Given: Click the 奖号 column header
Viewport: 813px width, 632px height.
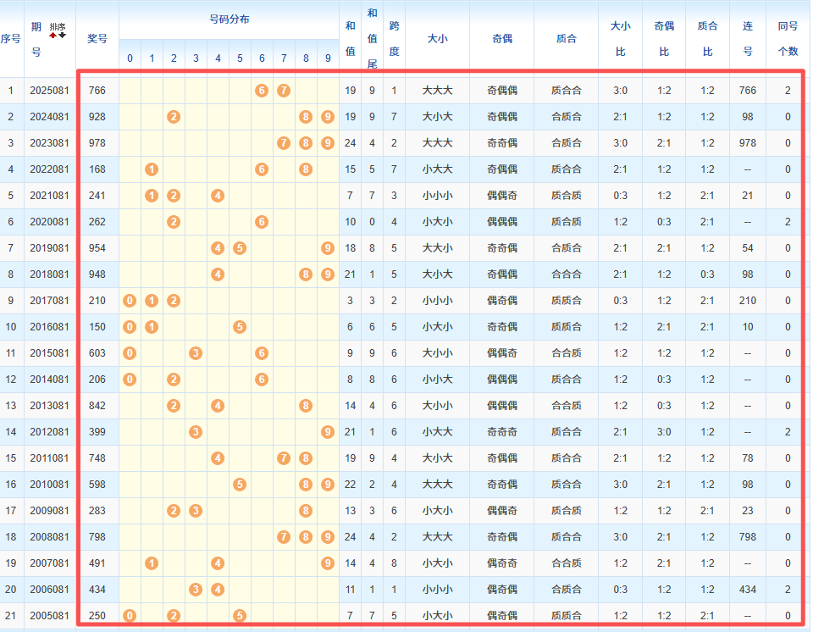Looking at the screenshot, I should pyautogui.click(x=97, y=38).
